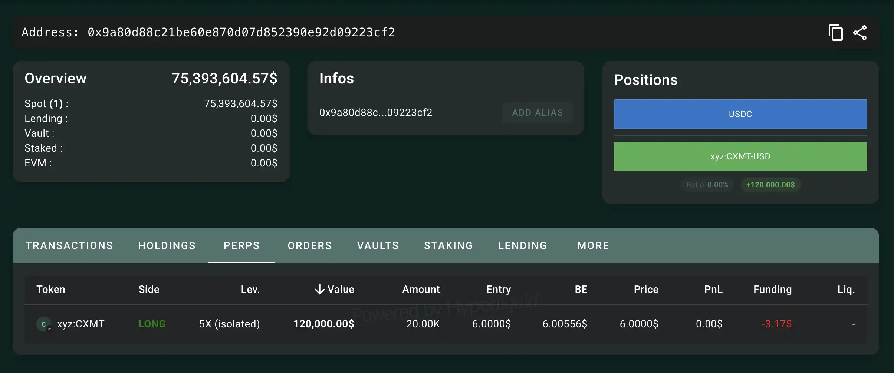
Task: Open the TRANSACTIONS tab
Action: [x=69, y=245]
